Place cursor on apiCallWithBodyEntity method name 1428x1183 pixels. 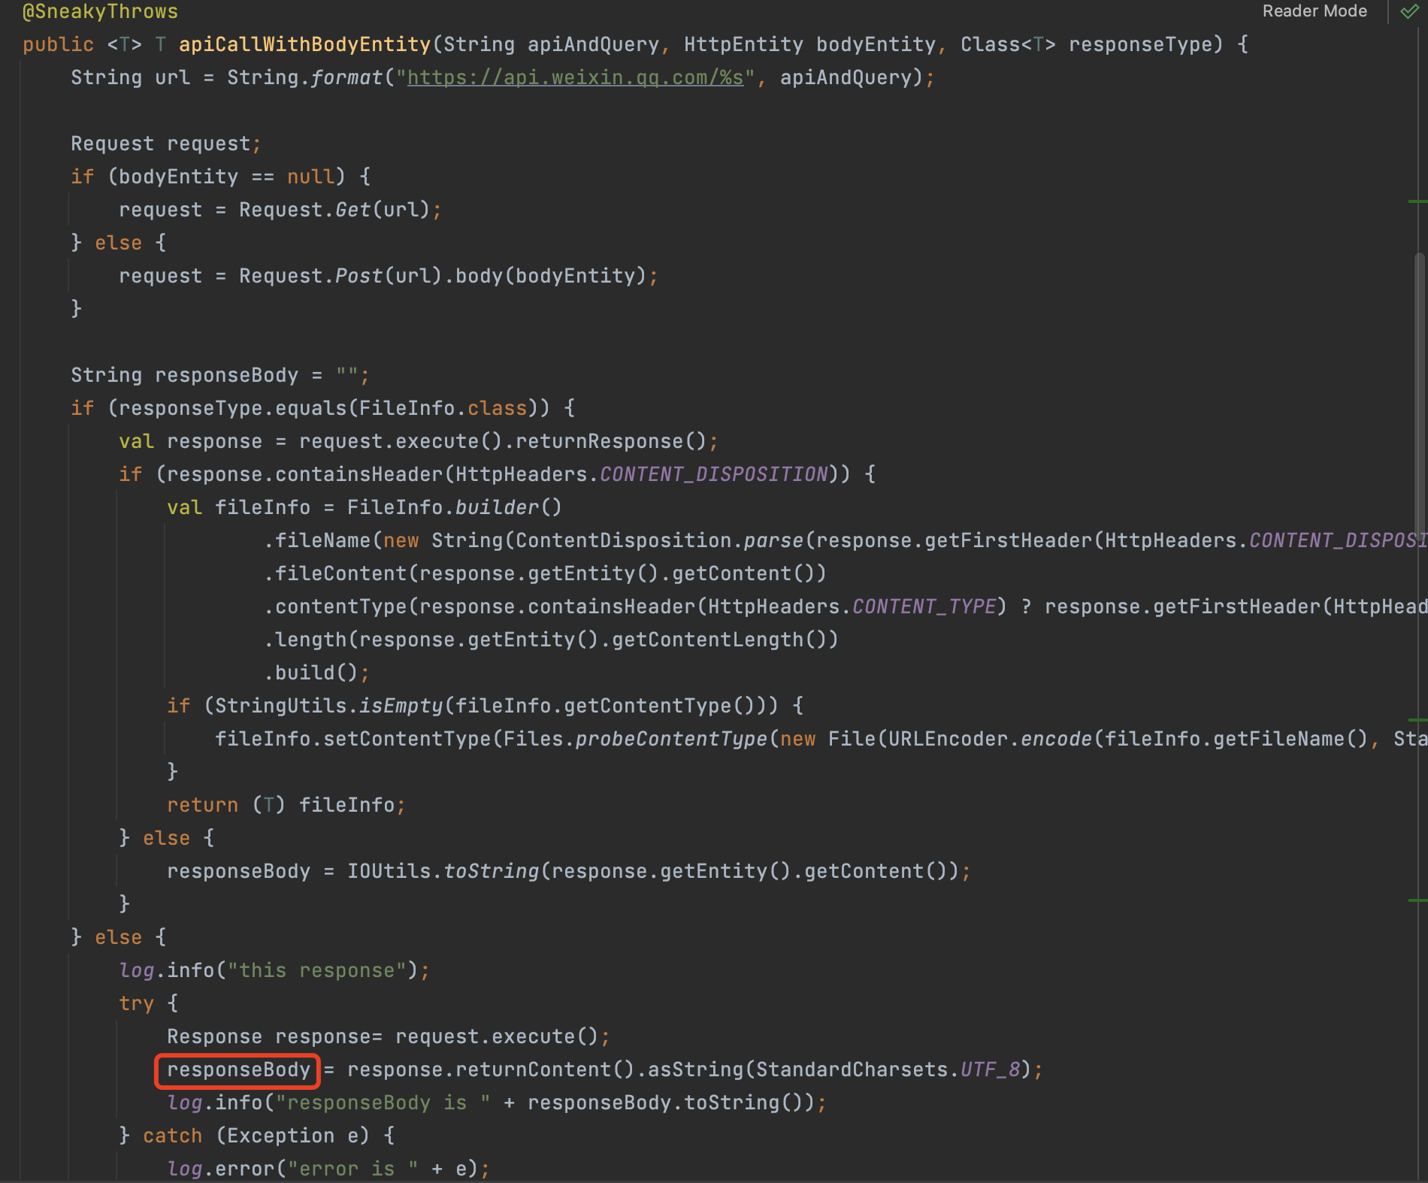point(304,44)
